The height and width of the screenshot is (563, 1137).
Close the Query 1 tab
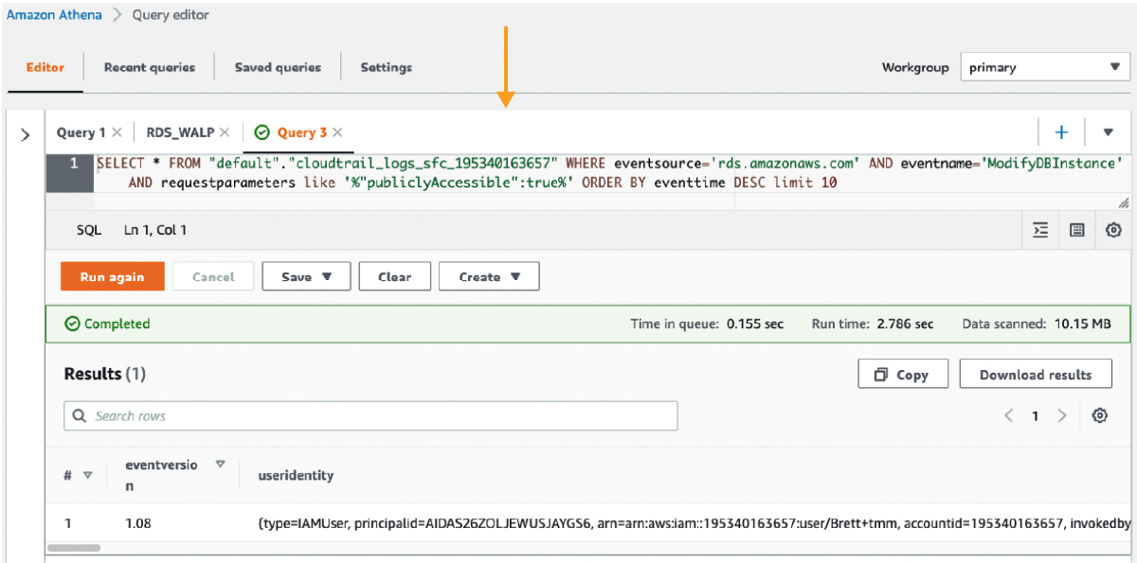[117, 132]
